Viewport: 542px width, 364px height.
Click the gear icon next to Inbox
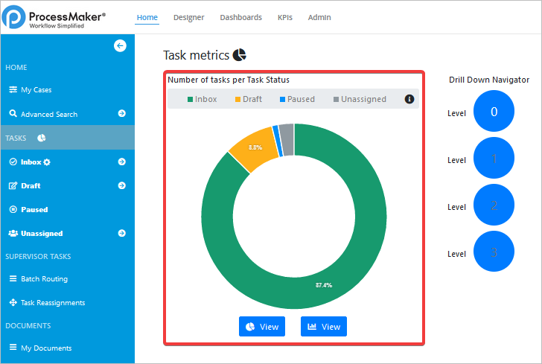point(47,162)
